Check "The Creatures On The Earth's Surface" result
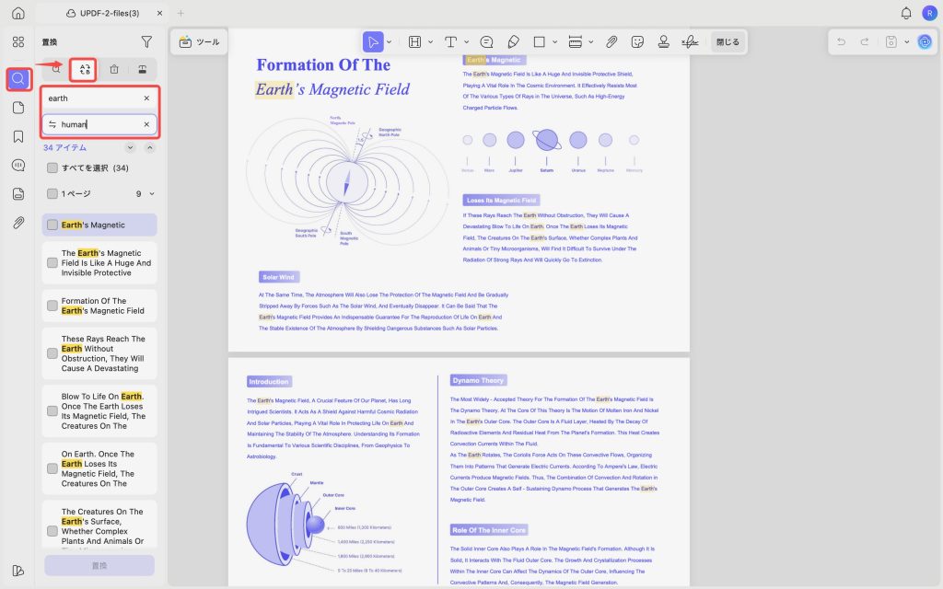943x589 pixels. pos(52,531)
